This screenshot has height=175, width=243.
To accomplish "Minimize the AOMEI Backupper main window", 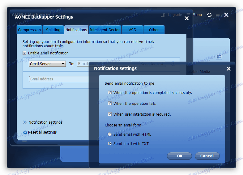I will [218, 15].
